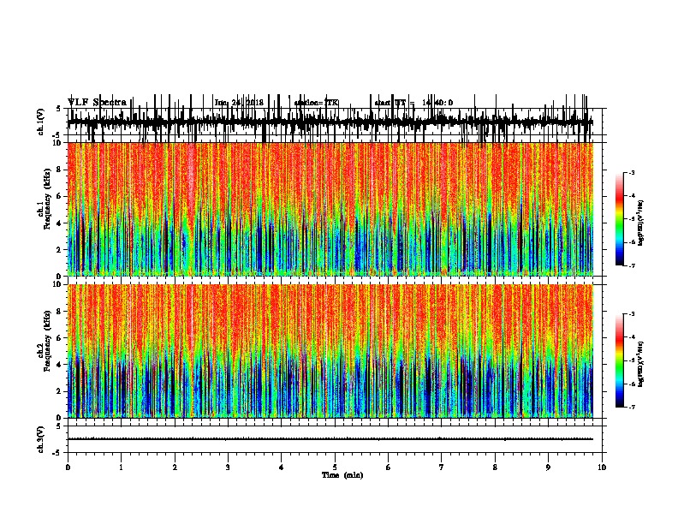This screenshot has width=678, height=524.
Task: Click the "2" minute tick on time axis
Action: point(175,467)
